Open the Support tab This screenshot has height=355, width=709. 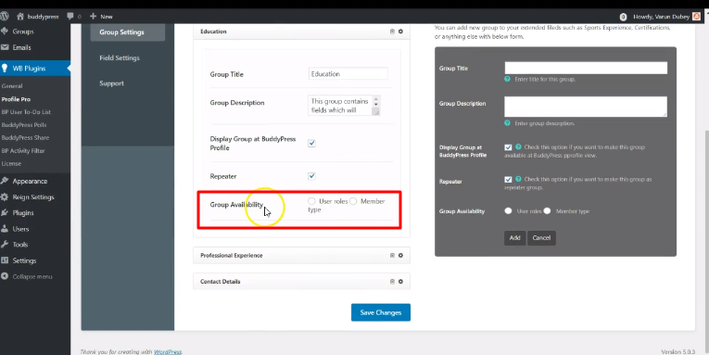pos(111,83)
